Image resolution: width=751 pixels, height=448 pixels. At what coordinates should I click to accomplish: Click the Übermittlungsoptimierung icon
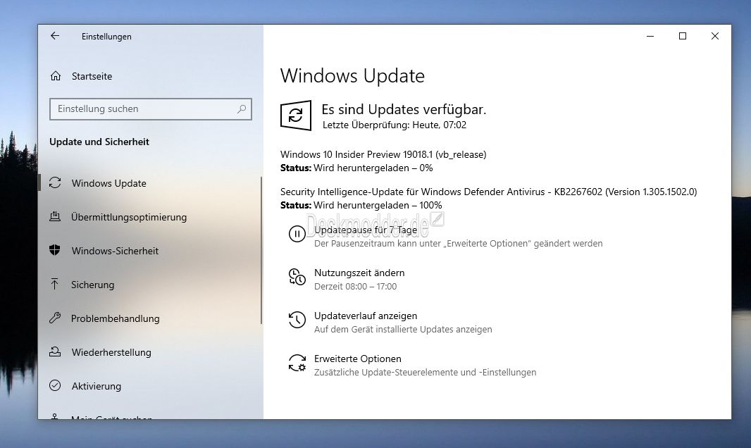[x=55, y=217]
